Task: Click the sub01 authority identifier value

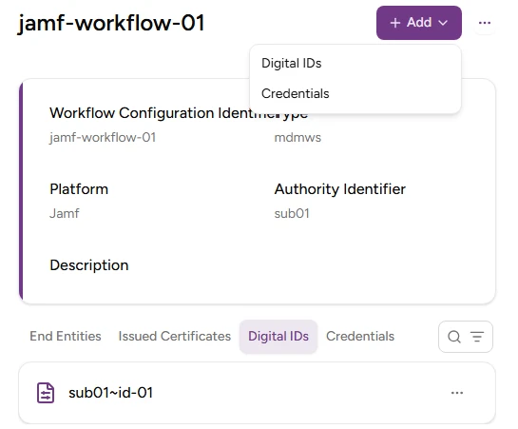Action: point(292,213)
